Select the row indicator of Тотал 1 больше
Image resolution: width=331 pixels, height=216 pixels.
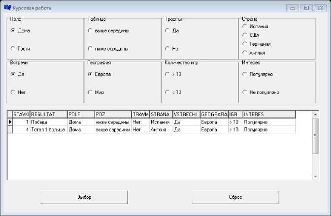click(10, 129)
